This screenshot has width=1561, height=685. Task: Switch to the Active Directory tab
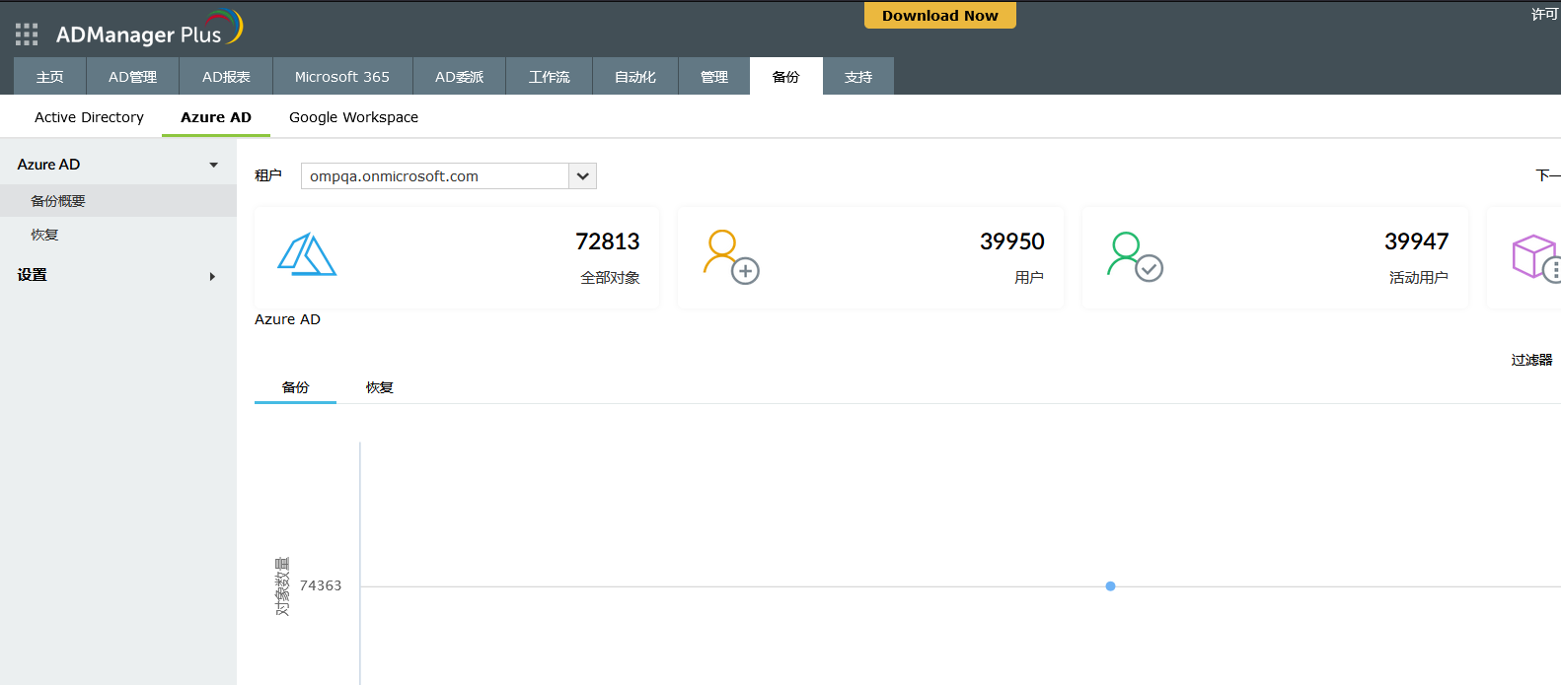coord(89,117)
